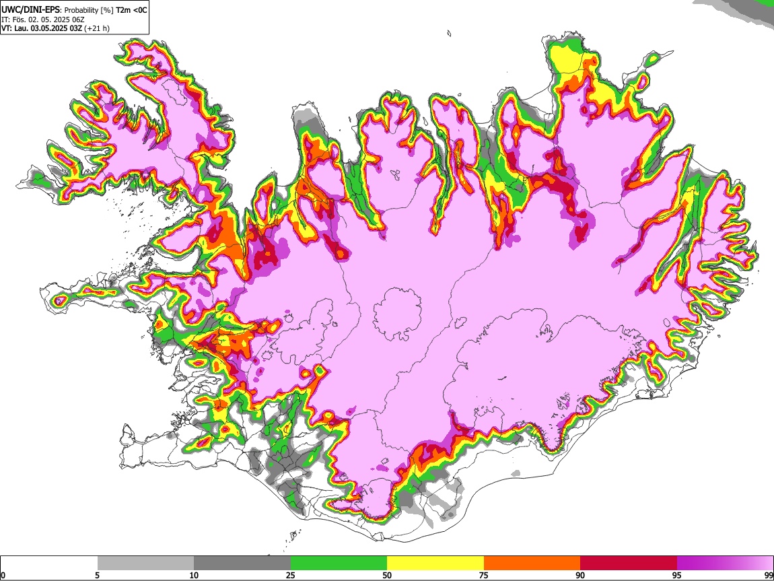
Task: Click the legend tick label "95"
Action: 677,576
